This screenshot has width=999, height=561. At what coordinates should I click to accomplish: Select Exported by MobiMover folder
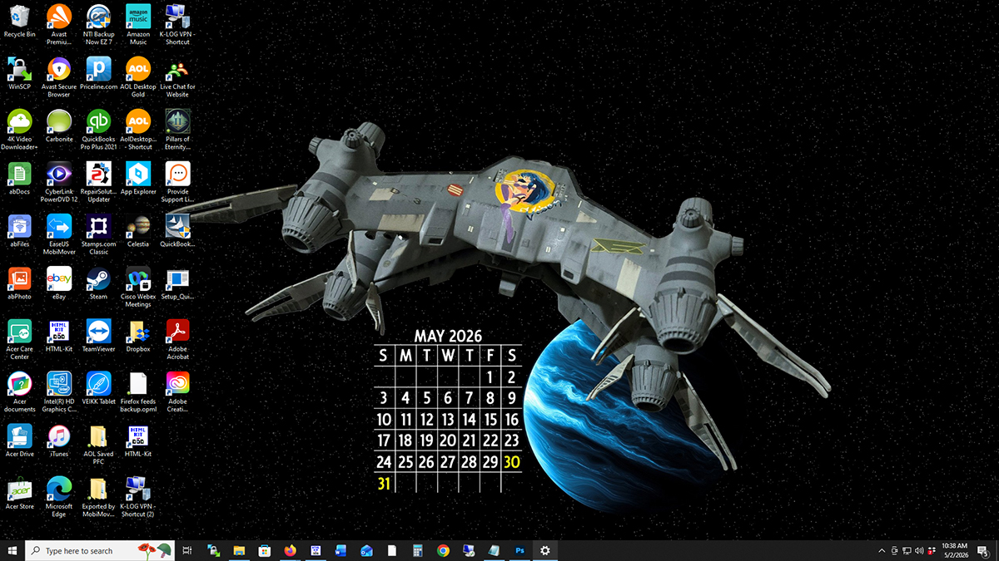(98, 495)
